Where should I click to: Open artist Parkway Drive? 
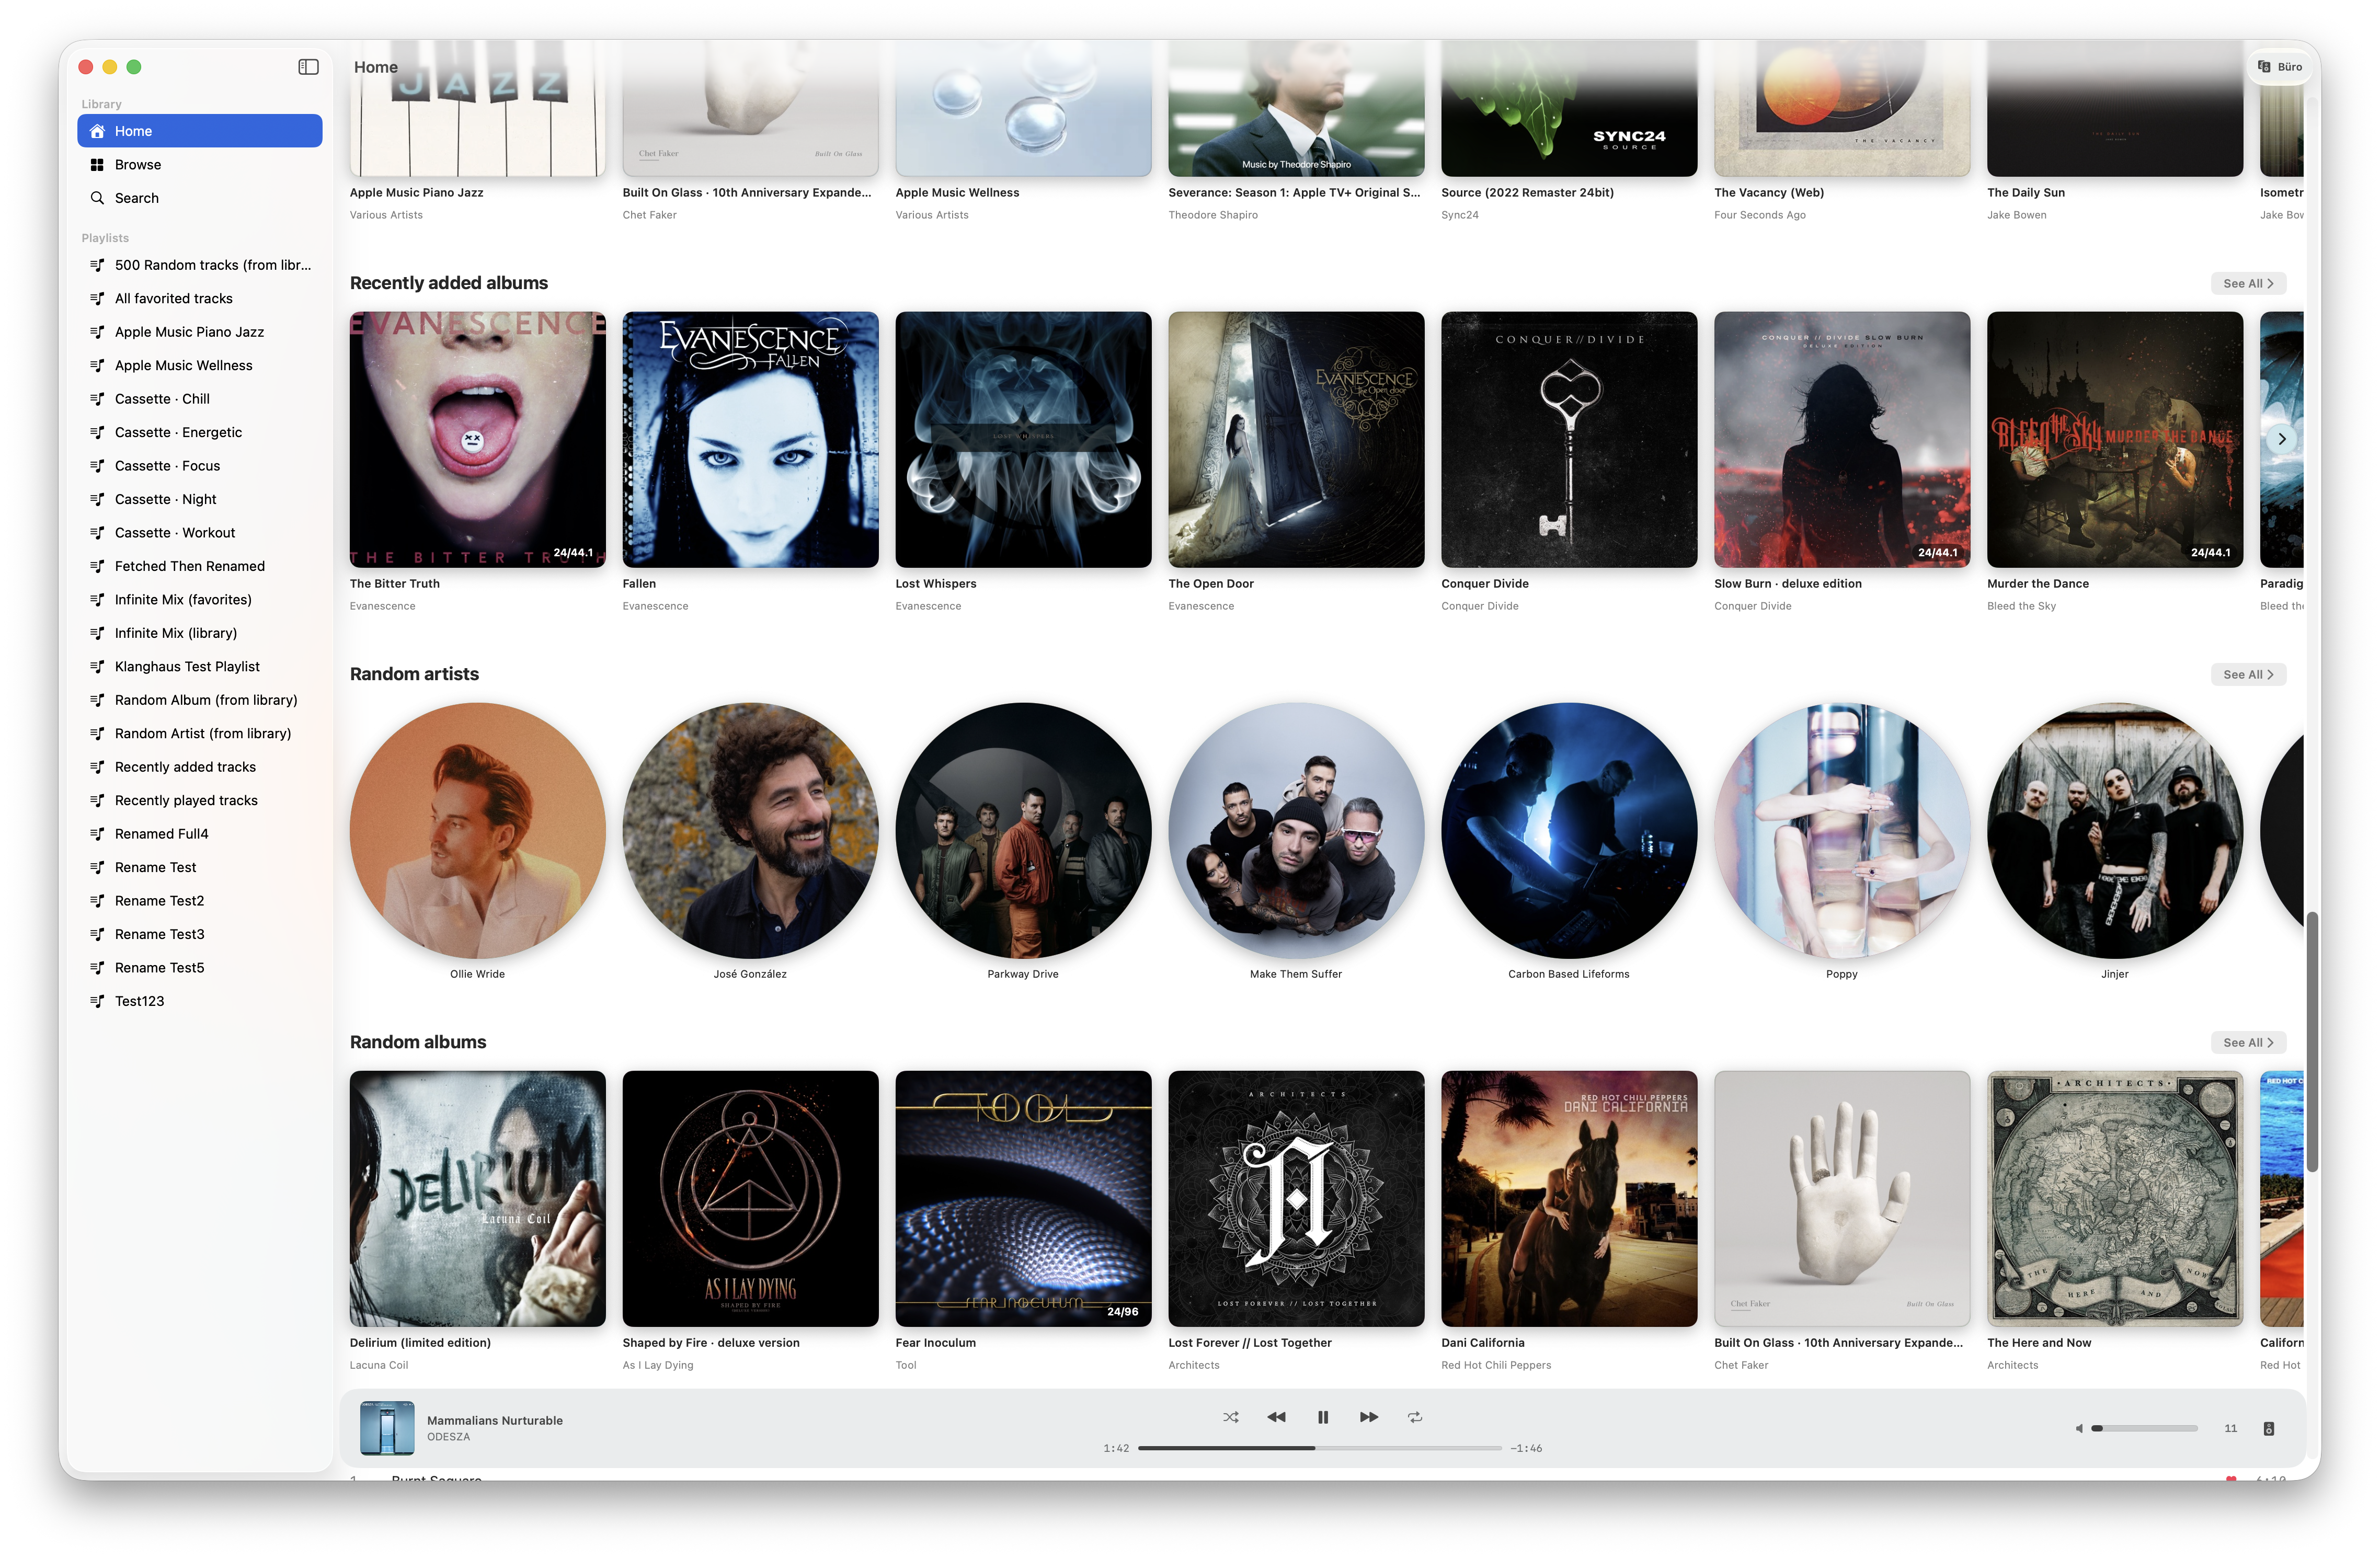pyautogui.click(x=1023, y=831)
